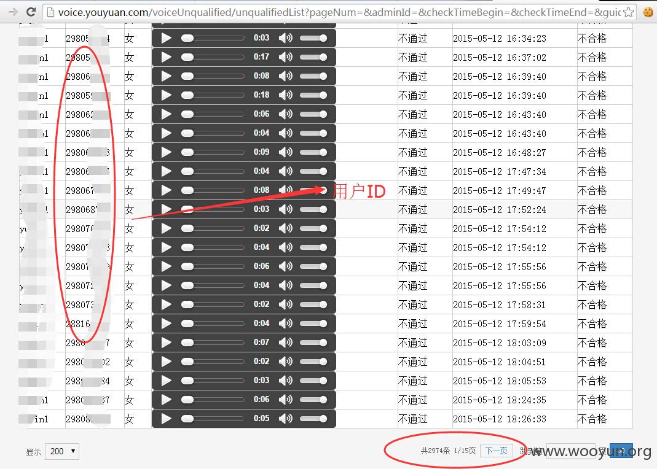Mute the audio in the 18:24:35 row
The width and height of the screenshot is (657, 469).
pos(286,400)
